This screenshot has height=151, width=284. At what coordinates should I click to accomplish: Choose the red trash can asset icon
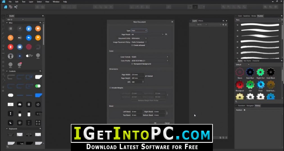pyautogui.click(x=10, y=47)
